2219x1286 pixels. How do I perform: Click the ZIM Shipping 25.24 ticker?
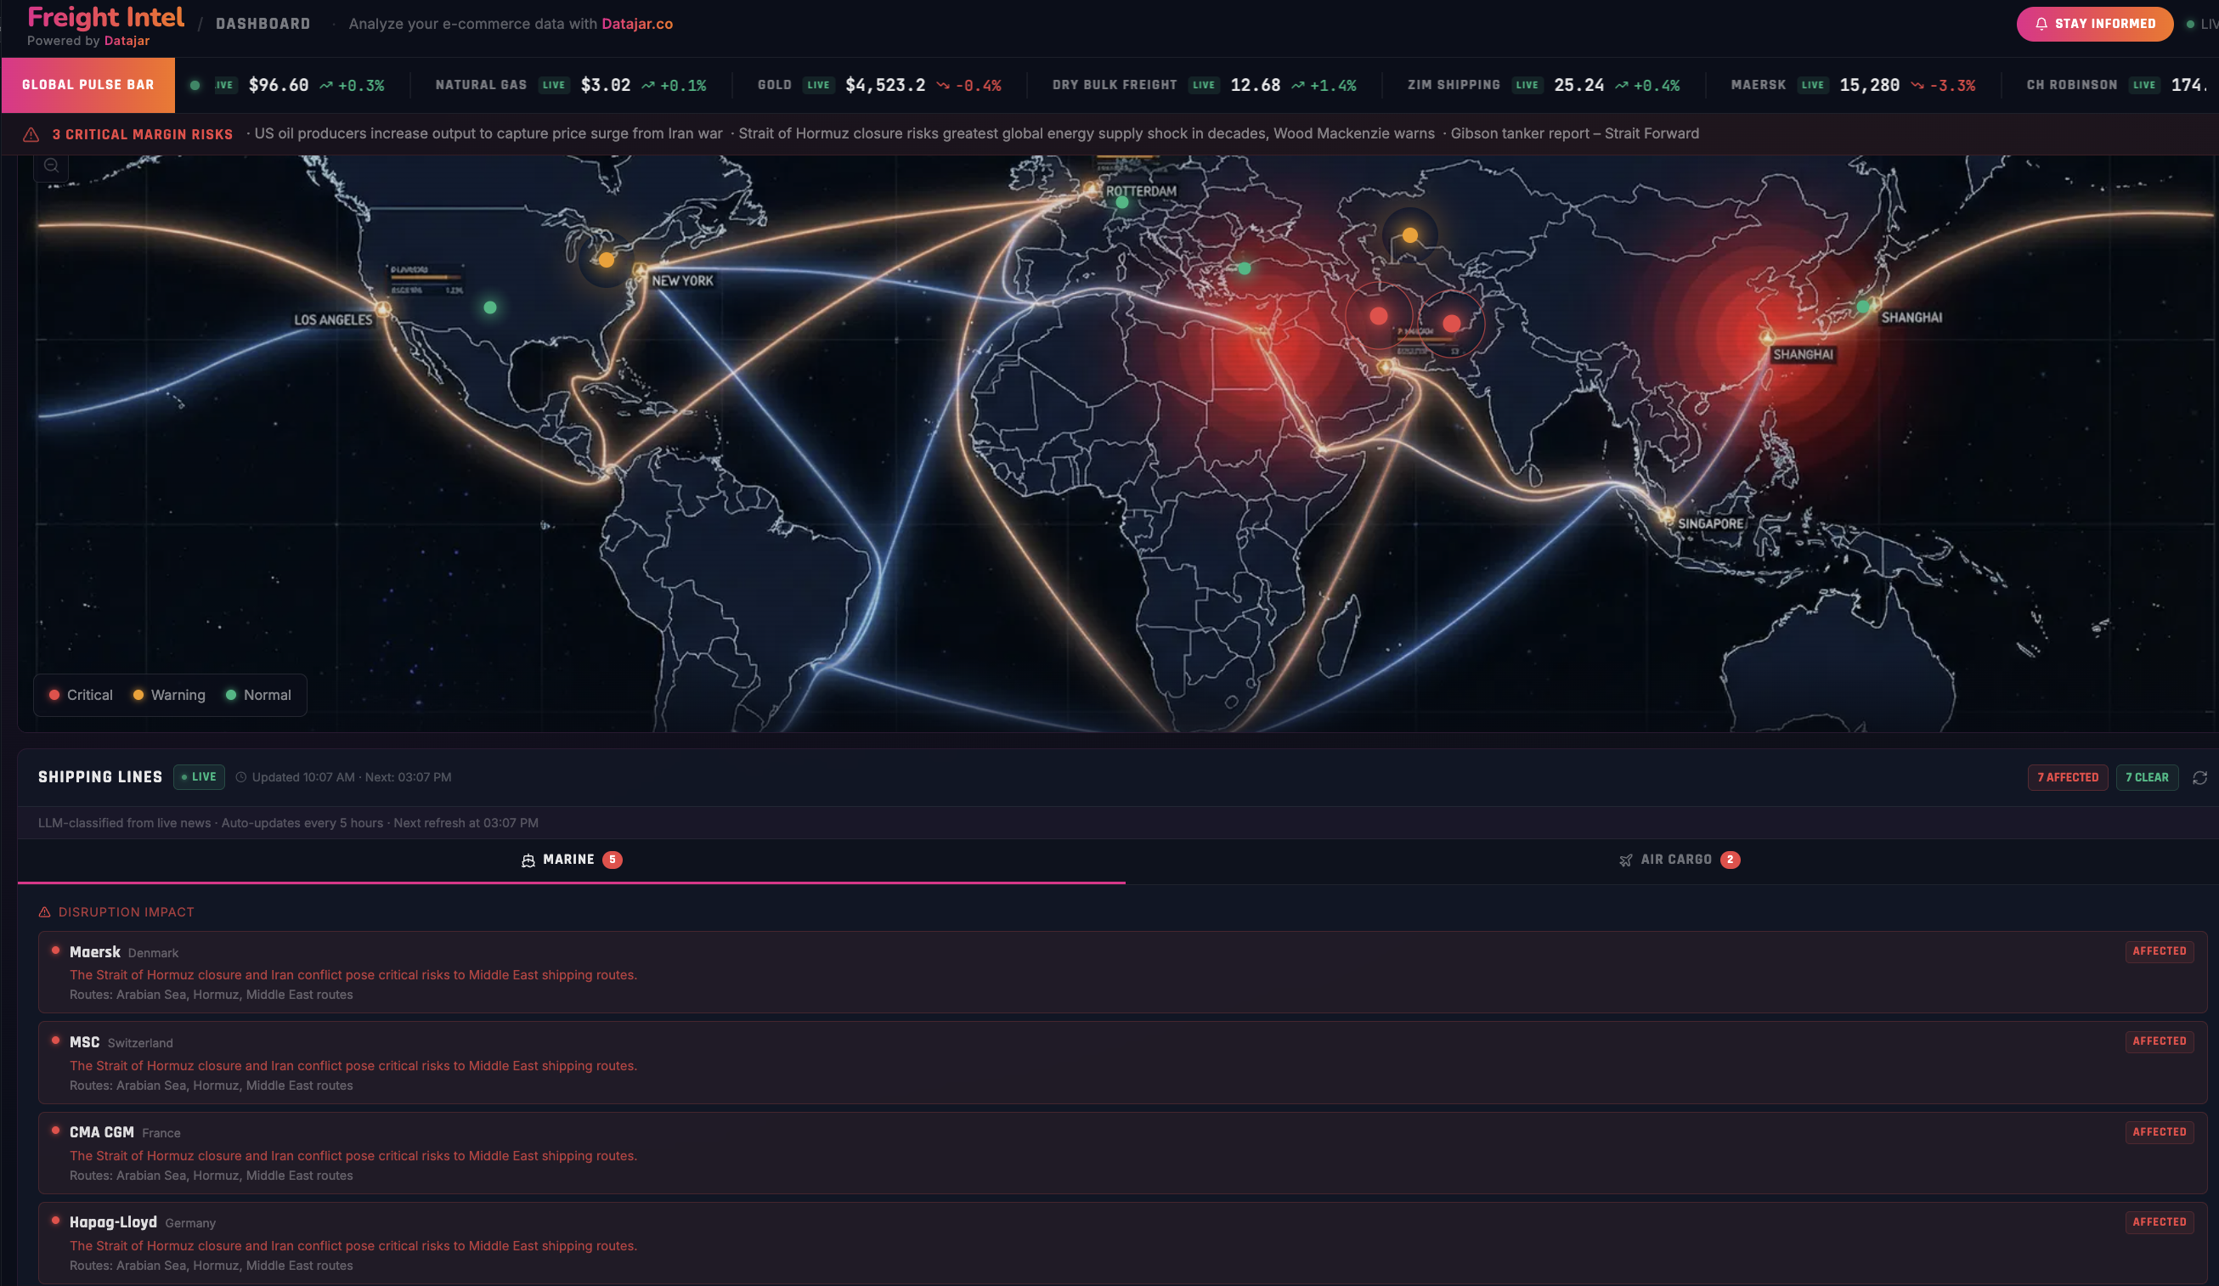click(1544, 86)
